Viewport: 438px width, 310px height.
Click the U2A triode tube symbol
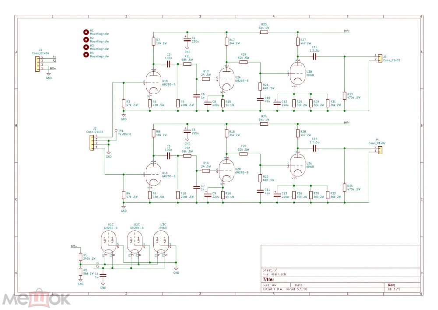(226, 79)
